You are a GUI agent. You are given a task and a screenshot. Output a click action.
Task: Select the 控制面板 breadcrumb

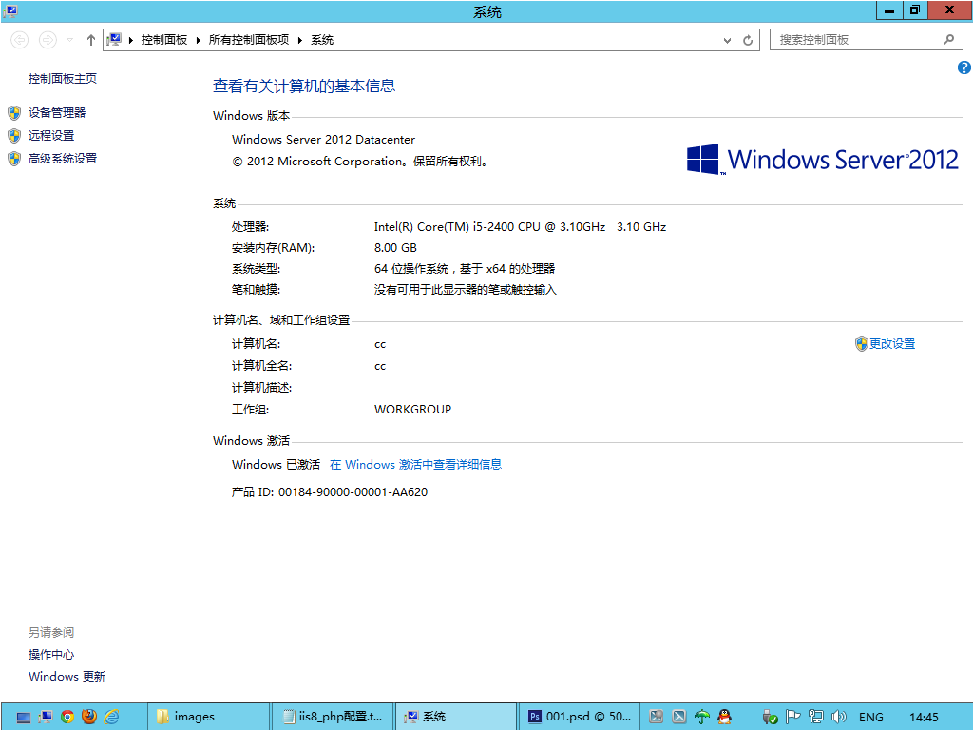(164, 40)
